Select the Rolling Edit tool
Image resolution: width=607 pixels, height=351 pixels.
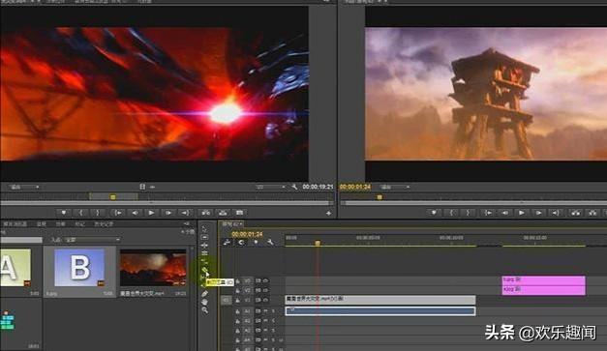(205, 253)
